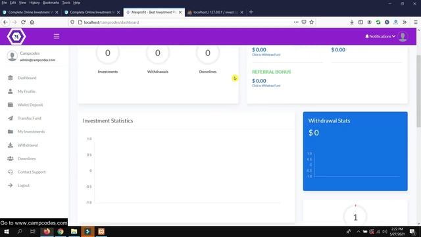
Task: Open Windows taskbar search
Action: 20,231
